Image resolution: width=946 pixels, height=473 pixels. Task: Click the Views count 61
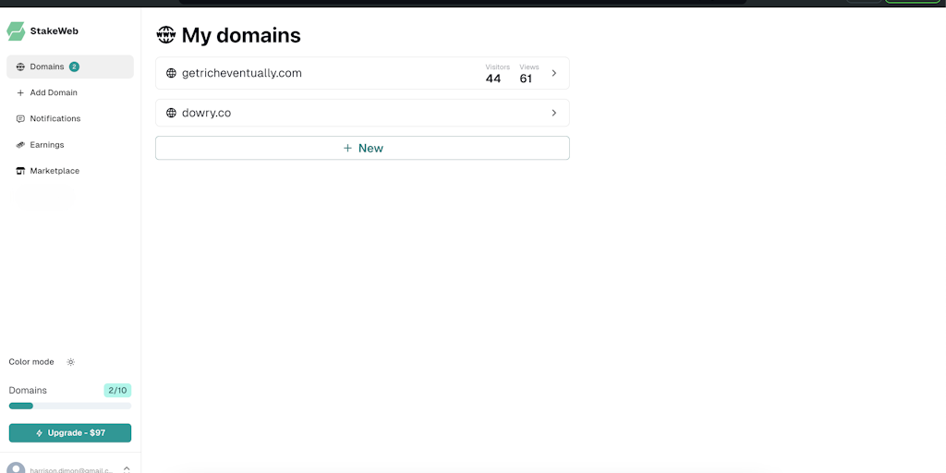pyautogui.click(x=526, y=79)
